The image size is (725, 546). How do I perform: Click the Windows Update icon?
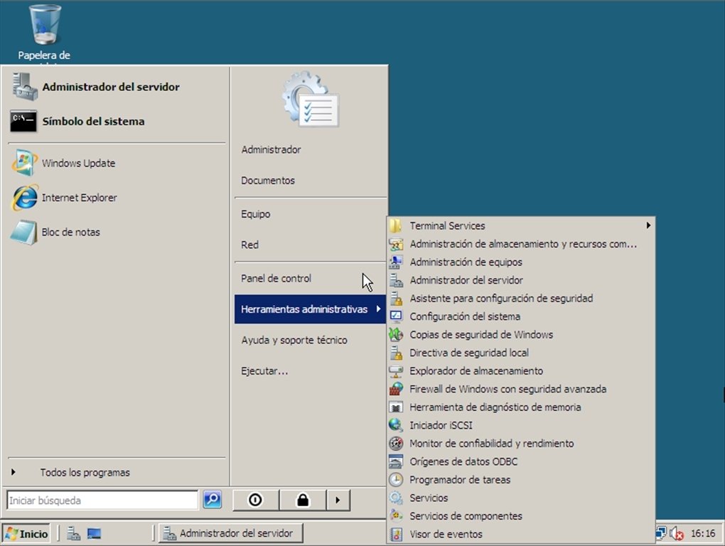coord(24,163)
